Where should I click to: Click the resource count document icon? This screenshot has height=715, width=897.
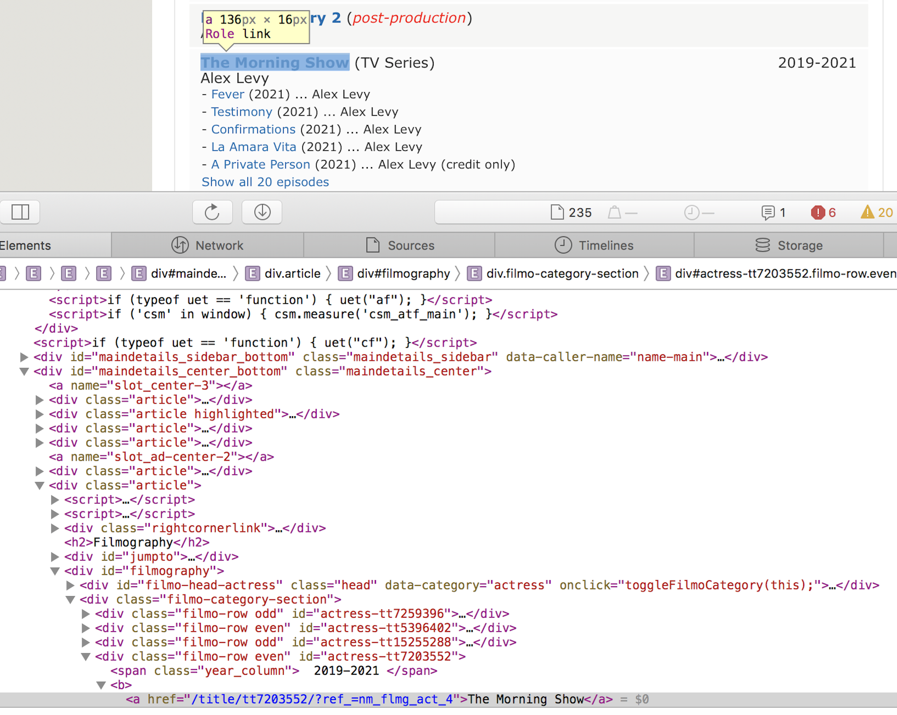point(557,212)
